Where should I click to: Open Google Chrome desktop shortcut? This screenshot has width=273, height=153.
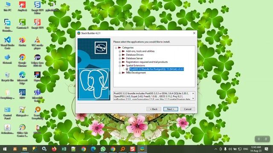22,60
